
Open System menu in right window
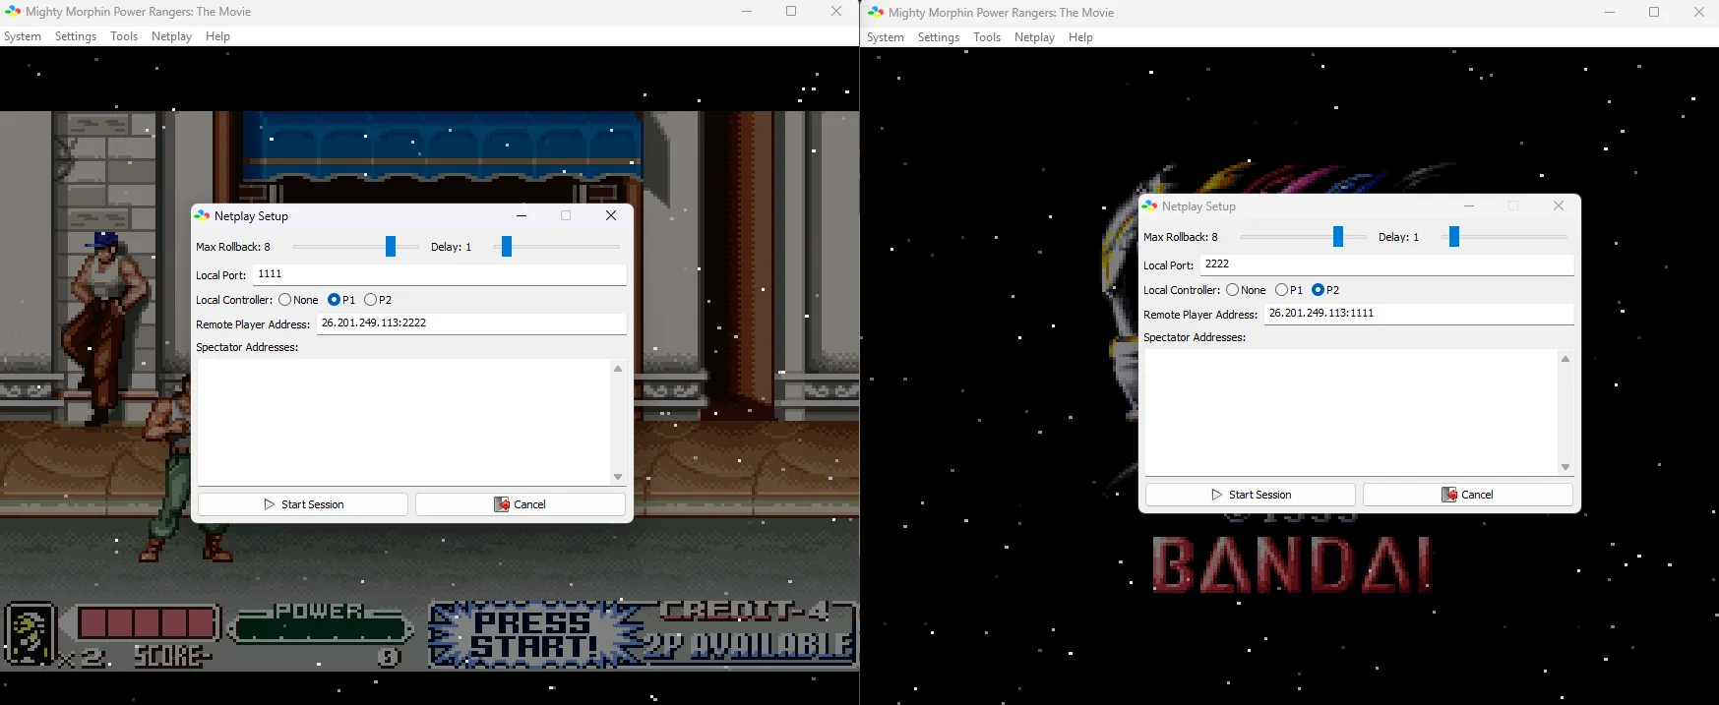pos(886,37)
